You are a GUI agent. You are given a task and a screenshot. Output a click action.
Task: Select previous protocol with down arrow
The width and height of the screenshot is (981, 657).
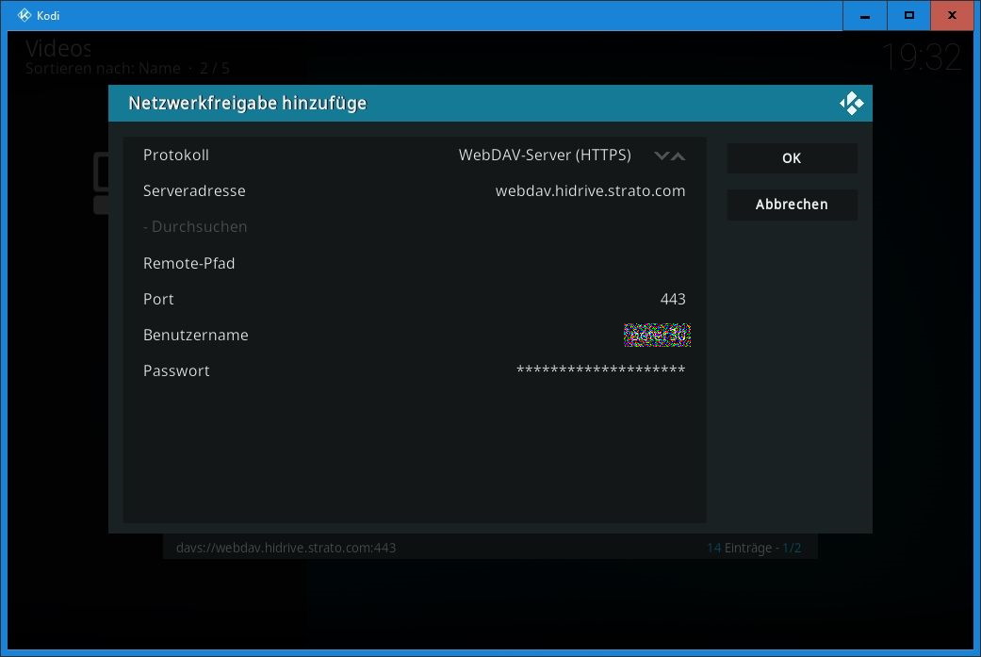(662, 156)
